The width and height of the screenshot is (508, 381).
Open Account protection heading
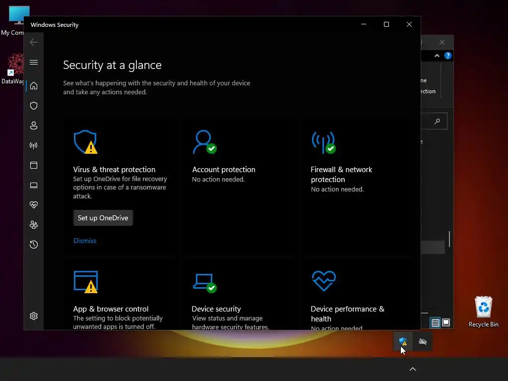click(x=224, y=170)
